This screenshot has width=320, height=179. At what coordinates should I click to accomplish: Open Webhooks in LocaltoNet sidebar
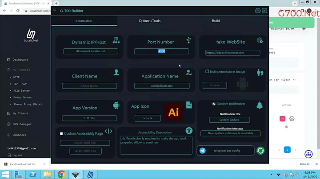point(20,135)
